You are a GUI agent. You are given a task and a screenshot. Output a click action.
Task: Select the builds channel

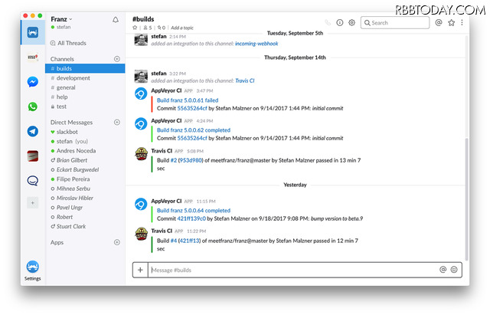coord(85,68)
